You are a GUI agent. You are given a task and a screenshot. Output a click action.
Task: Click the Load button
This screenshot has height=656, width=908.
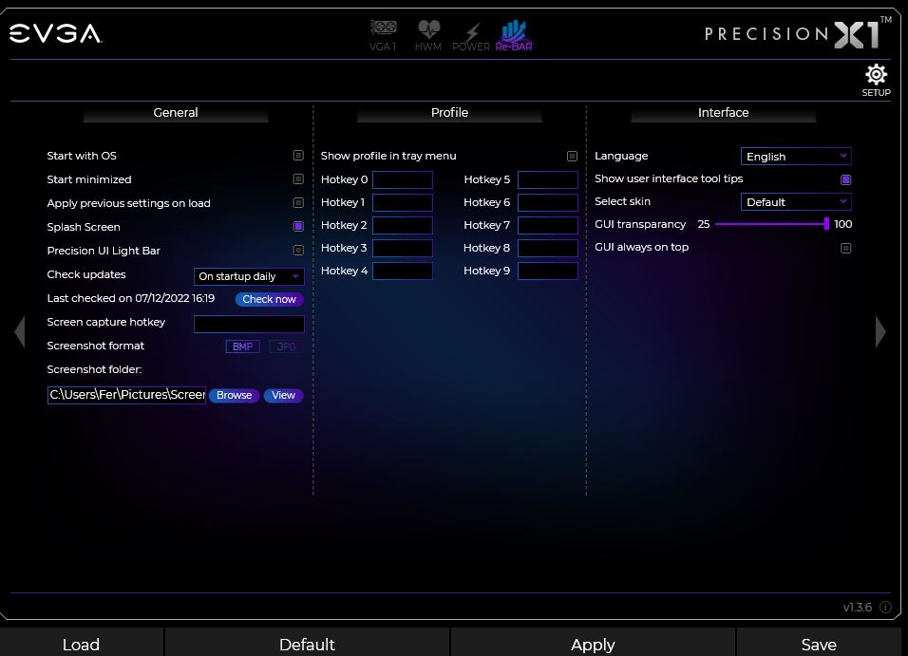(81, 644)
